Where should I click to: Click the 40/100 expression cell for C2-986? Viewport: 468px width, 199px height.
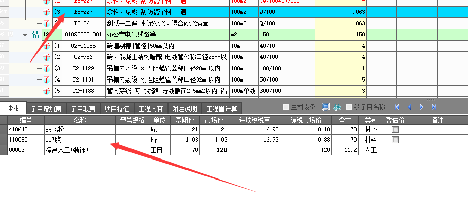[x=287, y=57]
